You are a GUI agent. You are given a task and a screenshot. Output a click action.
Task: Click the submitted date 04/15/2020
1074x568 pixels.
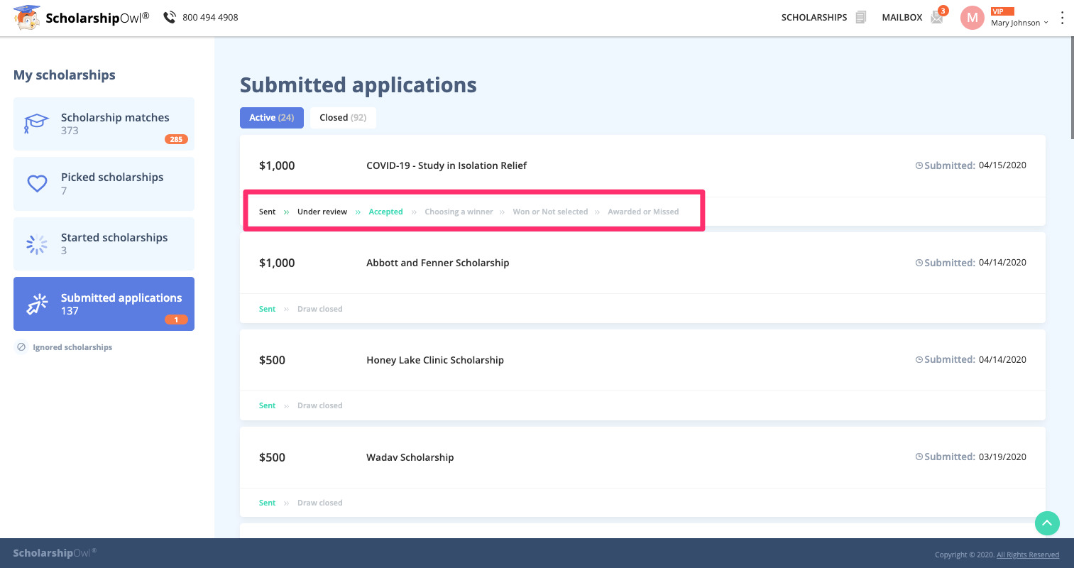click(1002, 165)
